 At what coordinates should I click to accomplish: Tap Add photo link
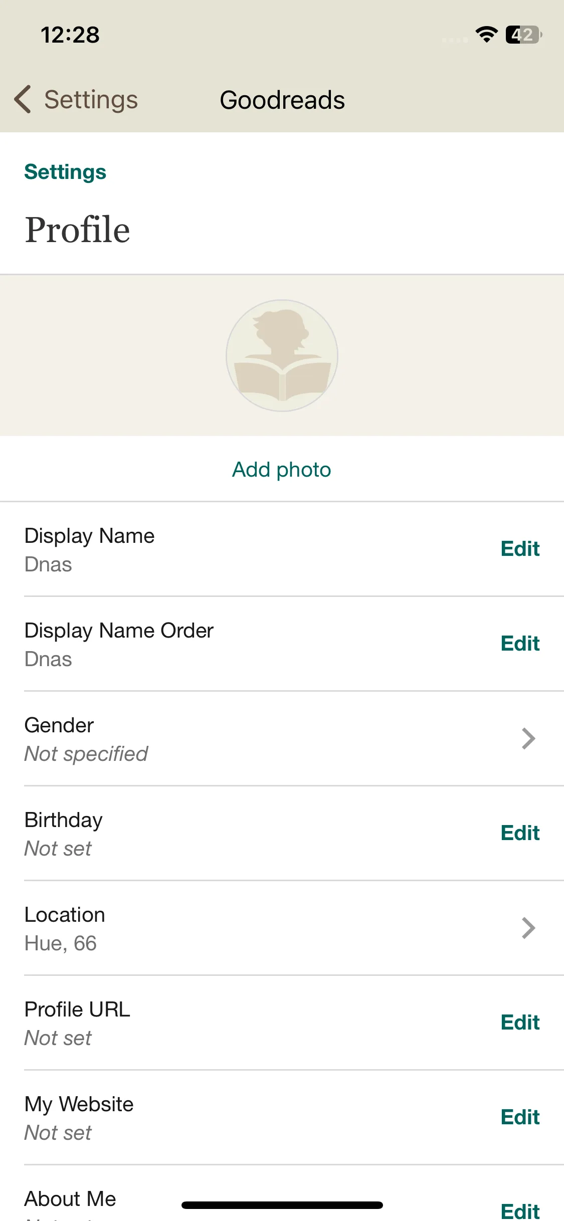(x=282, y=470)
